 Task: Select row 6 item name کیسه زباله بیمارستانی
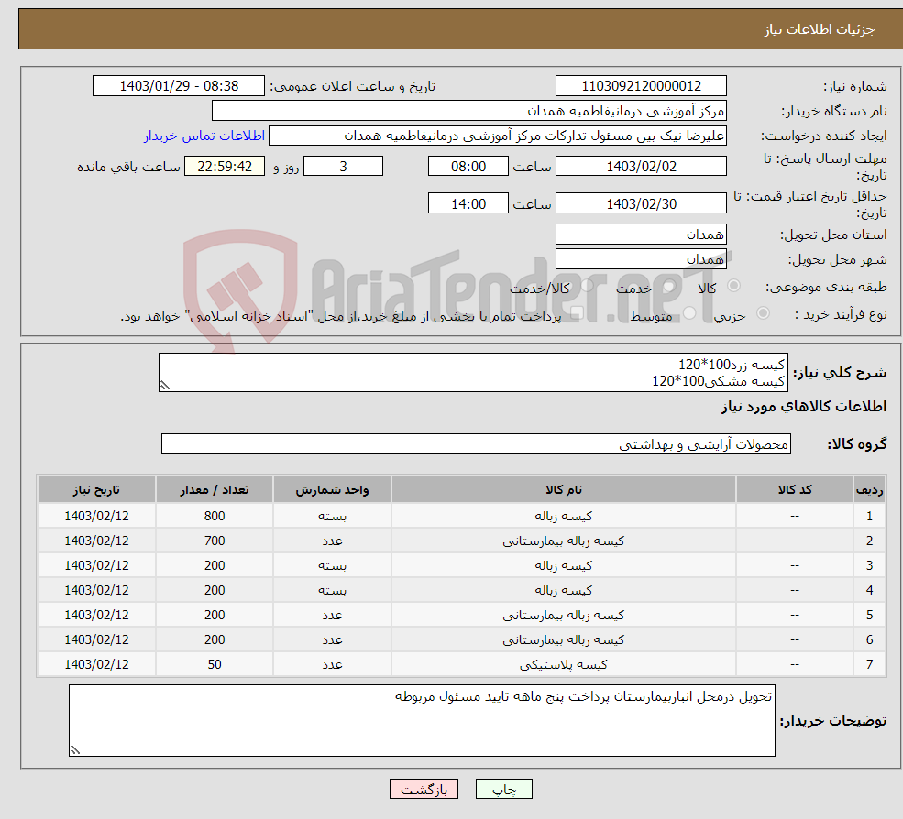coord(564,640)
